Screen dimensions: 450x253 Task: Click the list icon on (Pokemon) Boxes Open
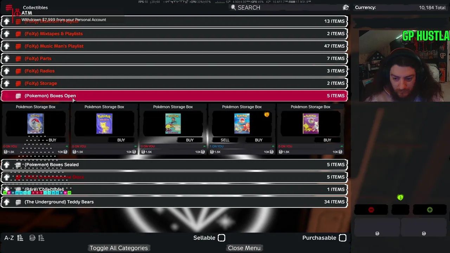pyautogui.click(x=18, y=96)
